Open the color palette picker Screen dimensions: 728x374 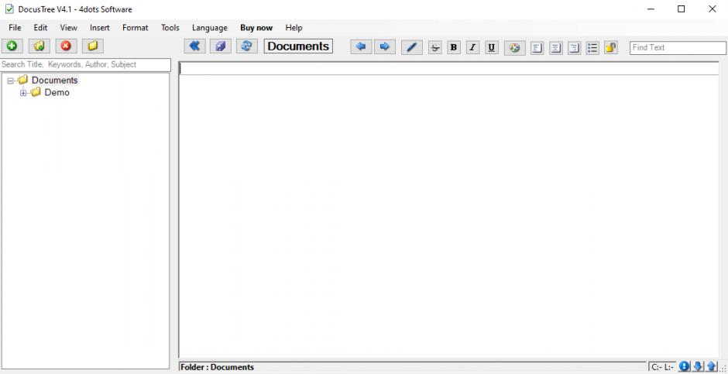click(514, 48)
